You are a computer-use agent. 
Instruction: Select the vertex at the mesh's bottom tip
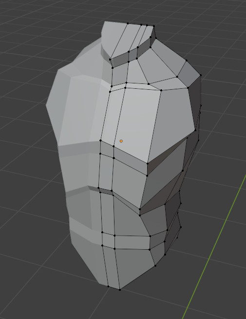click(120, 290)
